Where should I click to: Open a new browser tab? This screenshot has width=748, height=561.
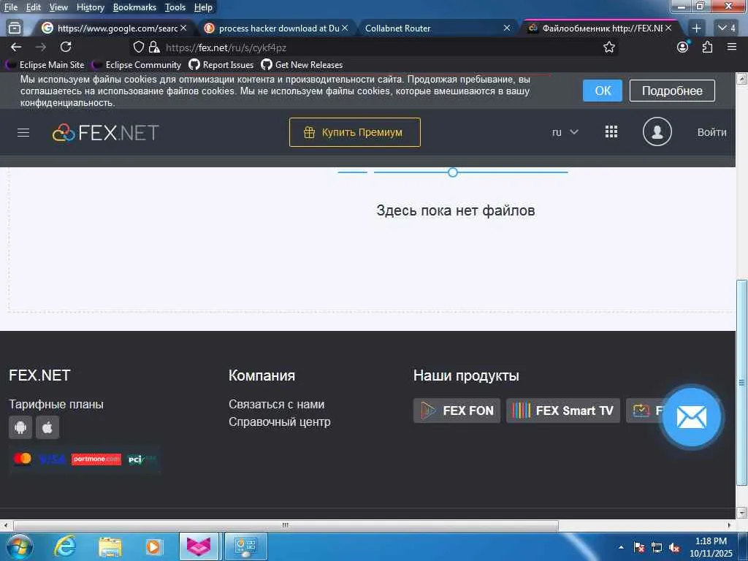[x=696, y=28]
